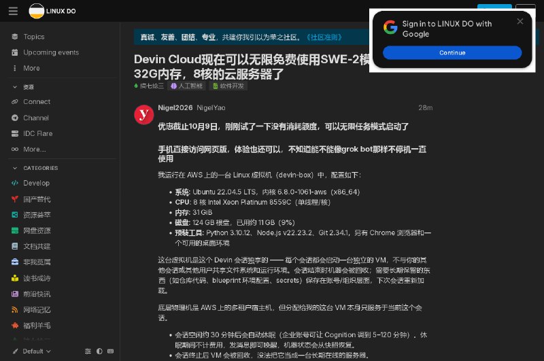Screen dimensions: 544x361
Task: Click the NigelYao display name
Action: 211,108
